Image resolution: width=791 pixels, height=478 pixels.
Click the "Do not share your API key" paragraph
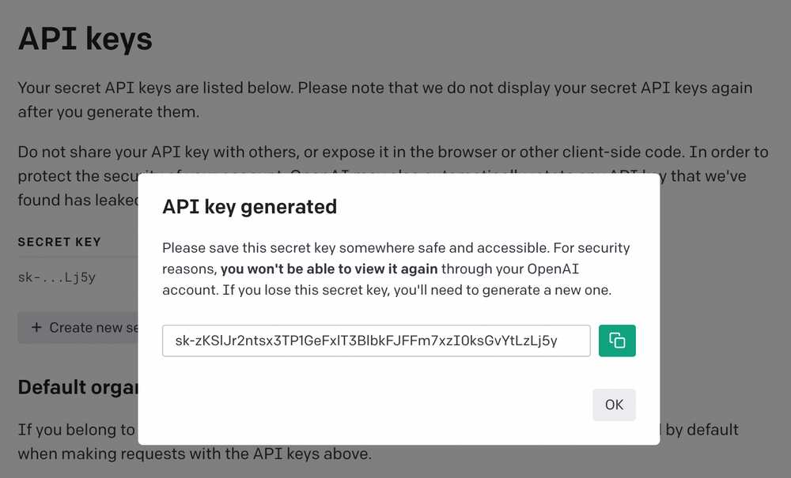pyautogui.click(x=237, y=152)
